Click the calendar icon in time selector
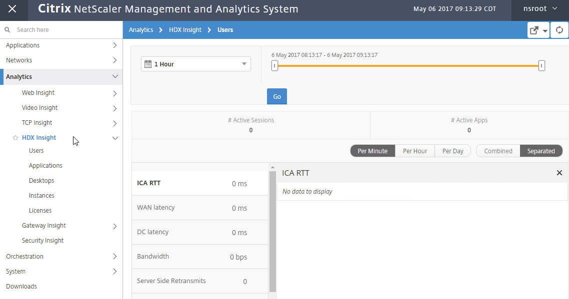569x299 pixels. pyautogui.click(x=147, y=64)
